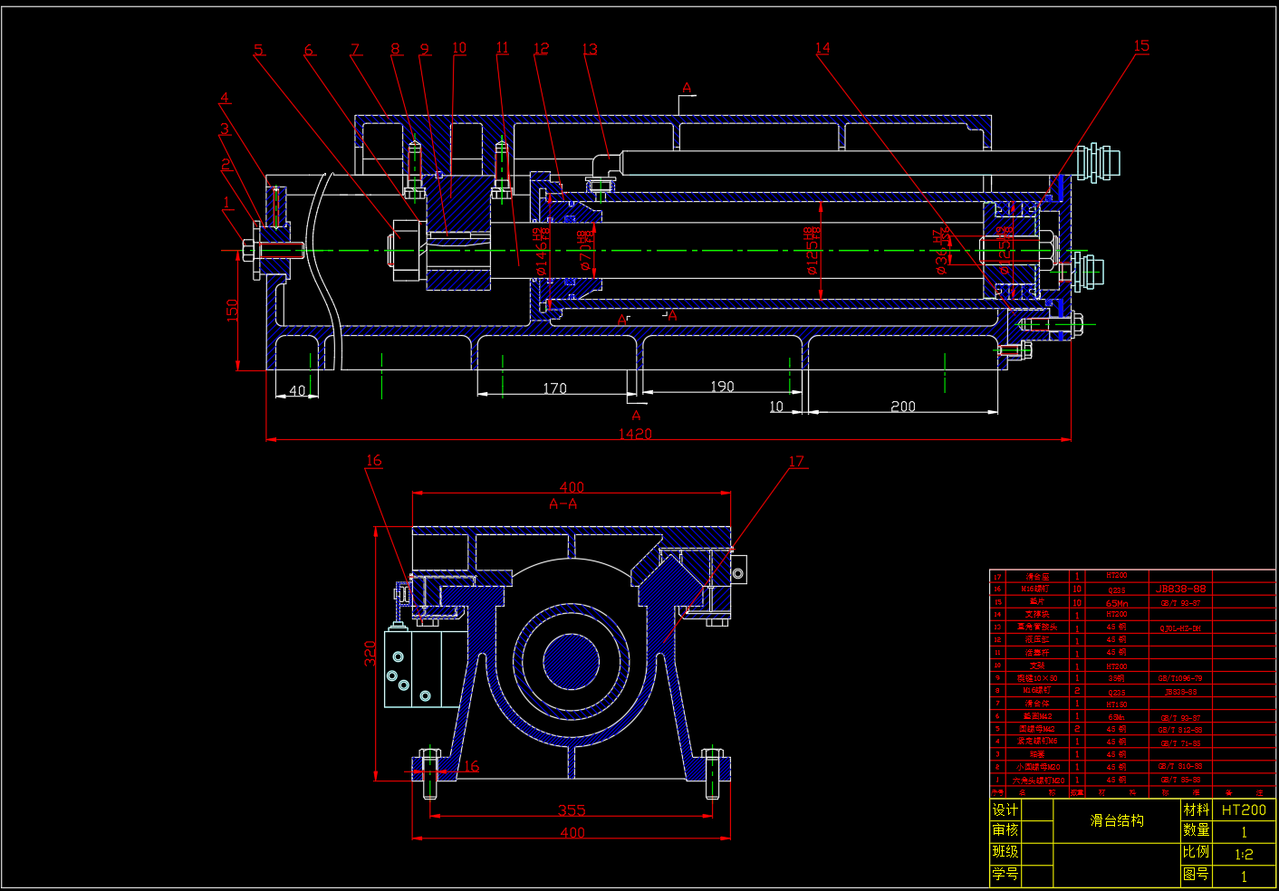Select the 190 dimension text
Screen dimensions: 1279x891
click(722, 387)
